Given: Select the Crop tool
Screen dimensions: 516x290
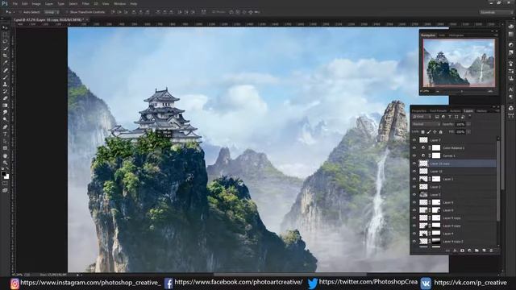Looking at the screenshot, I should 5,56.
